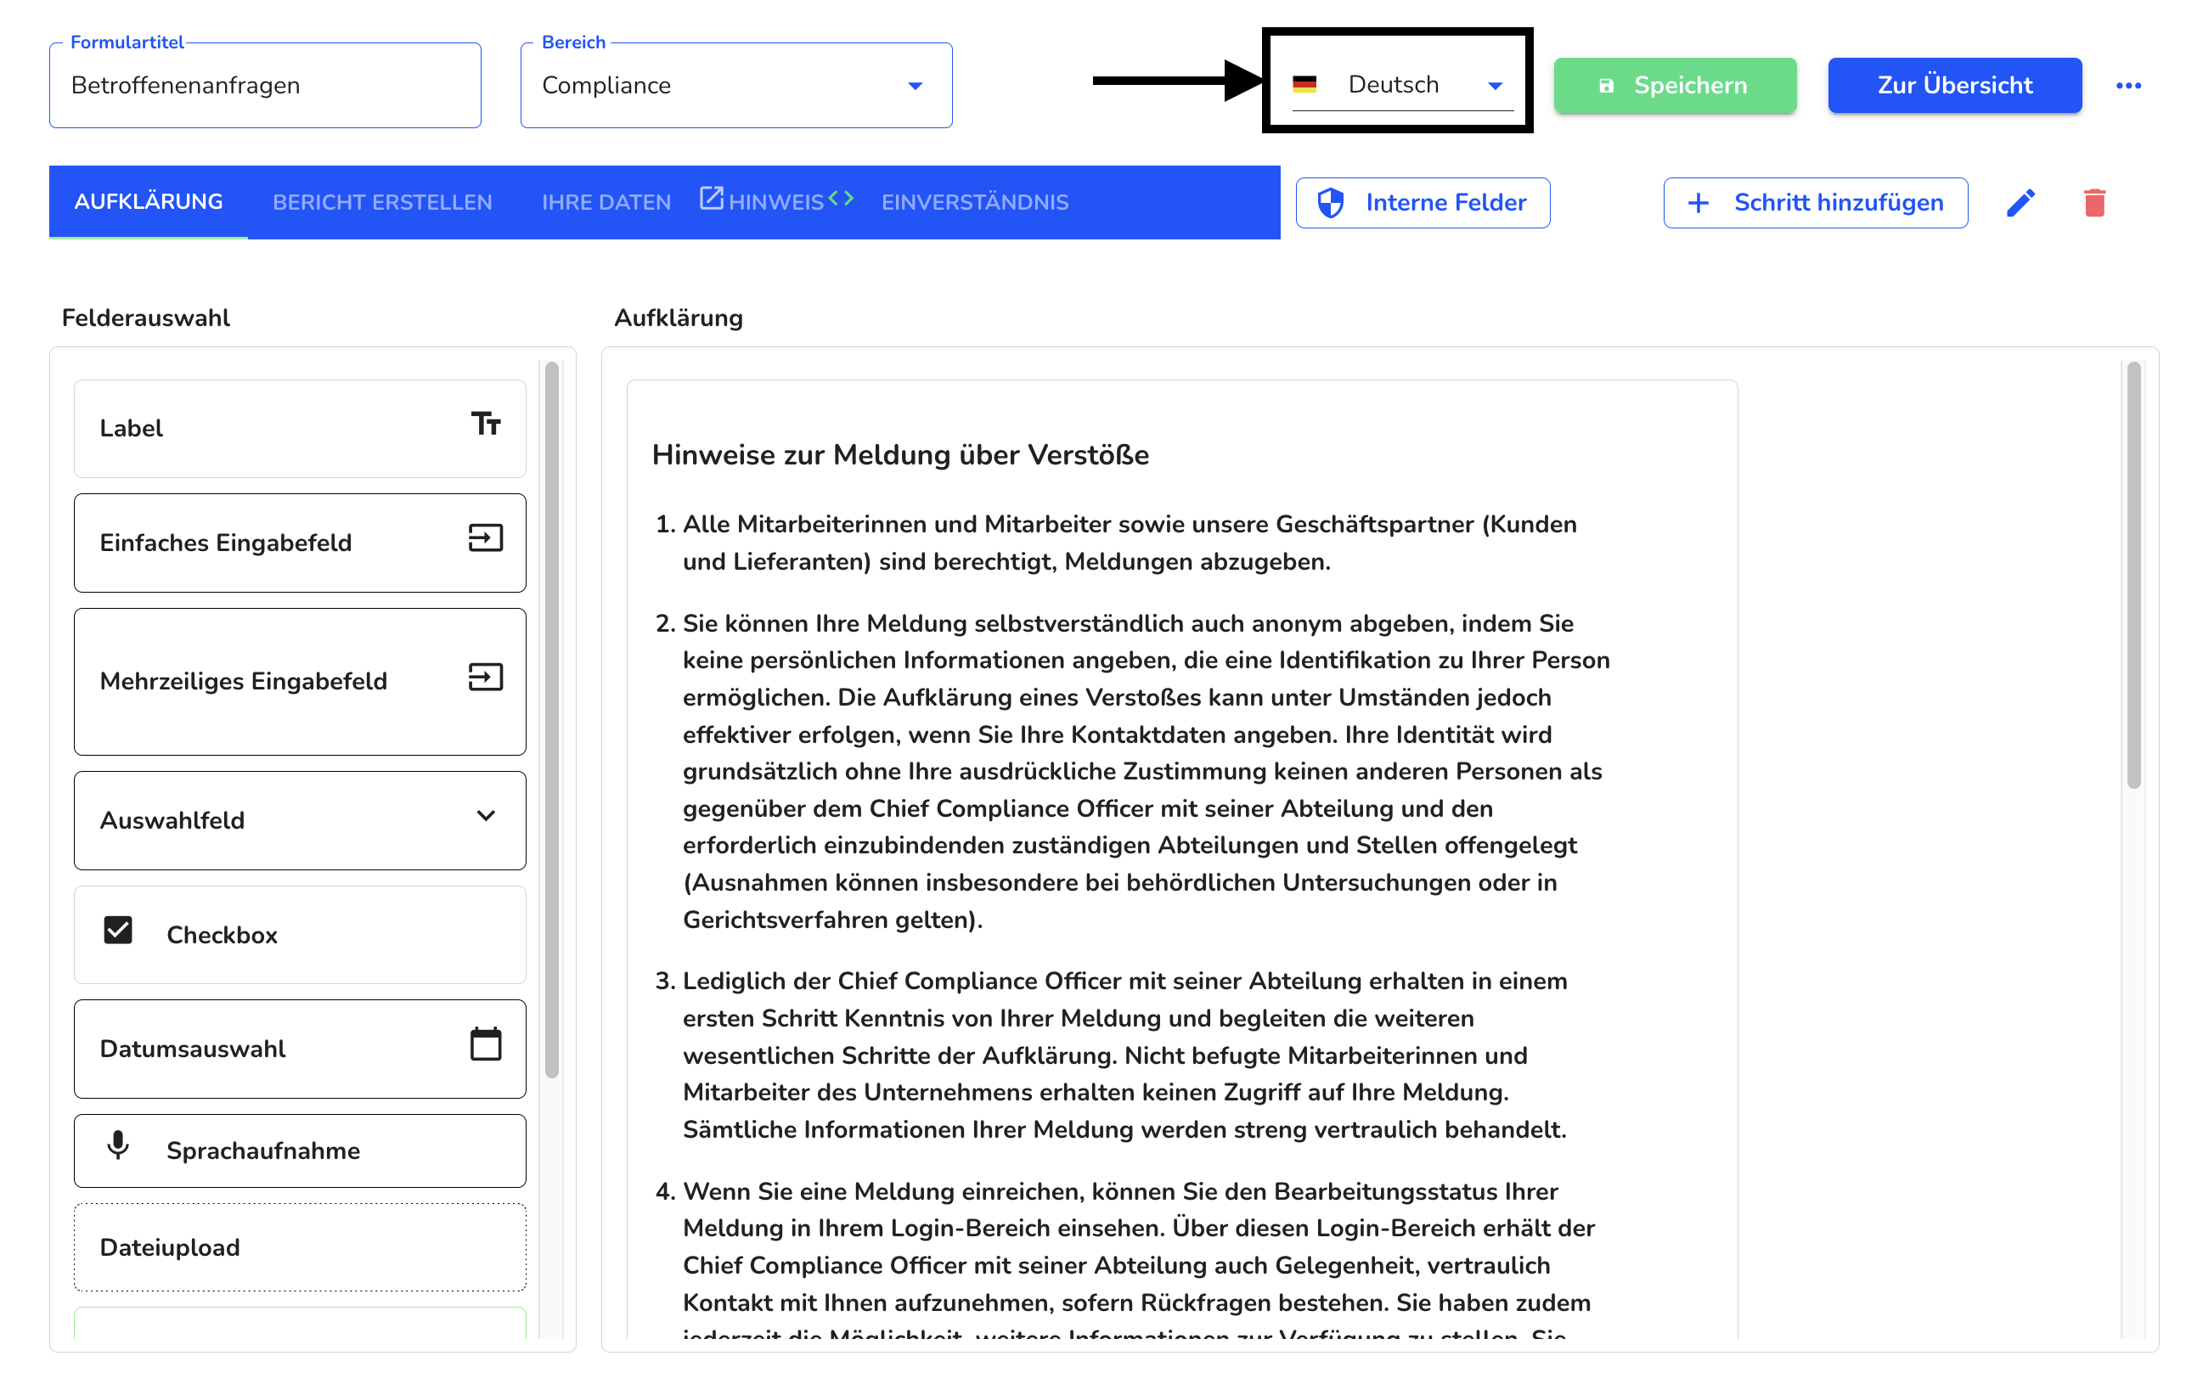This screenshot has height=1384, width=2203.
Task: Click list item 1 starting "Alle Mitarbeiterinnen"
Action: click(x=1130, y=543)
